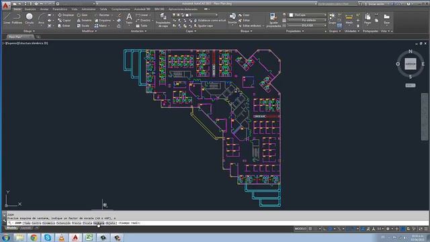This screenshot has width=430, height=242.
Task: Choose the Extensión option in command line
Action: pos(63,223)
